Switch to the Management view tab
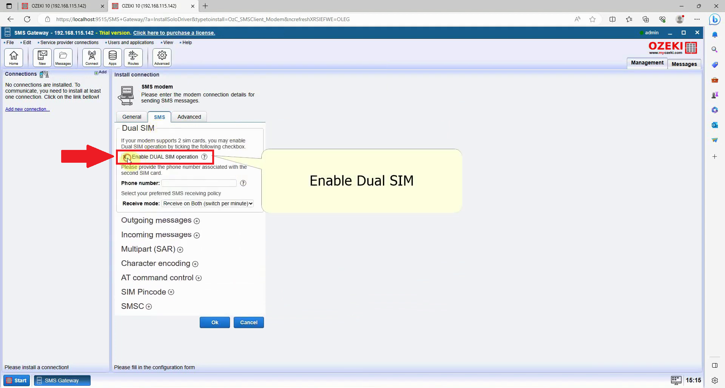The width and height of the screenshot is (725, 388). click(x=647, y=63)
